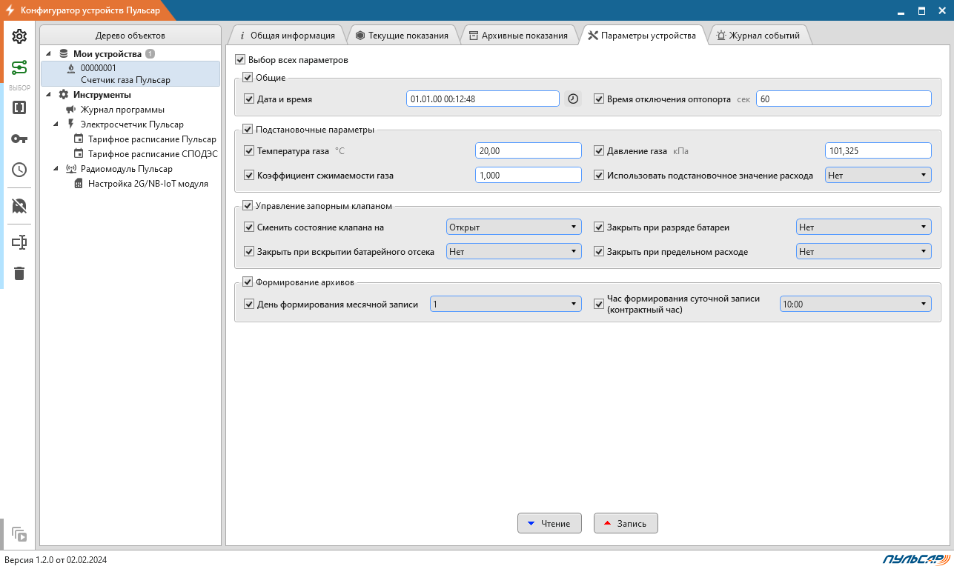
Task: Click calendar icon beside Тарифное расписание Пульсар
Action: 79,139
